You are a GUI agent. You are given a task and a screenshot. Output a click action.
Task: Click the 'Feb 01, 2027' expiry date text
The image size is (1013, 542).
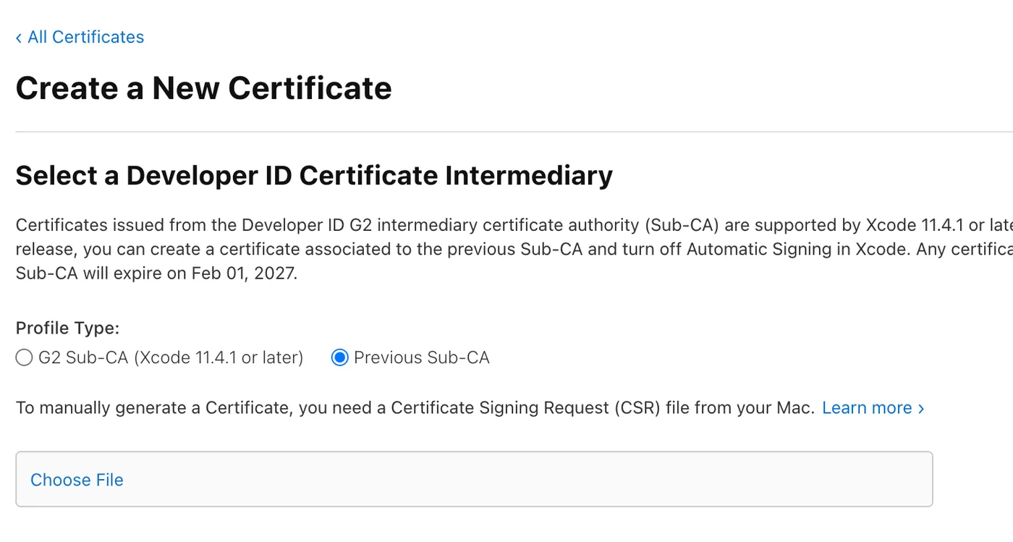(243, 274)
